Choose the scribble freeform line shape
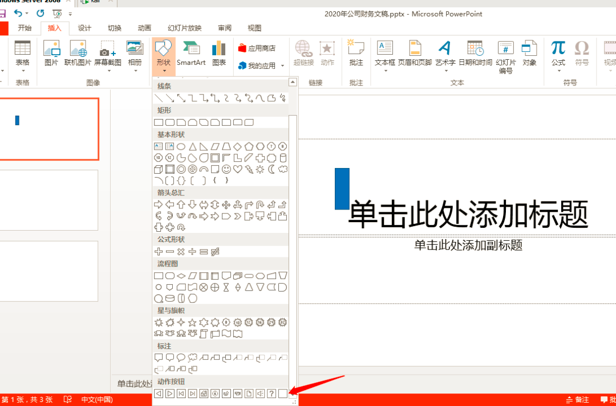Image resolution: width=616 pixels, height=406 pixels. (283, 98)
